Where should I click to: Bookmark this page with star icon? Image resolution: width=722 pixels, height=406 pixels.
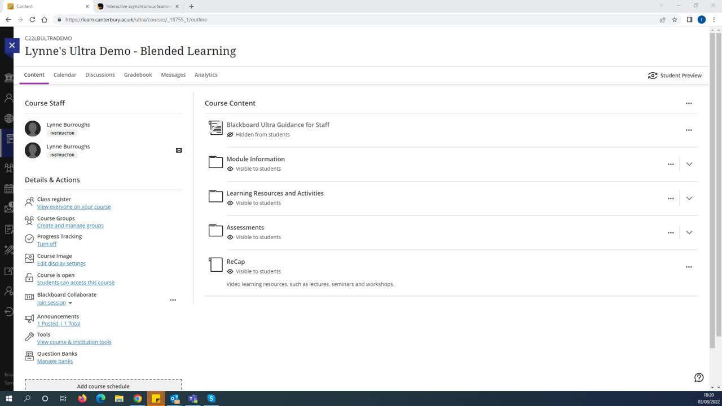675,20
